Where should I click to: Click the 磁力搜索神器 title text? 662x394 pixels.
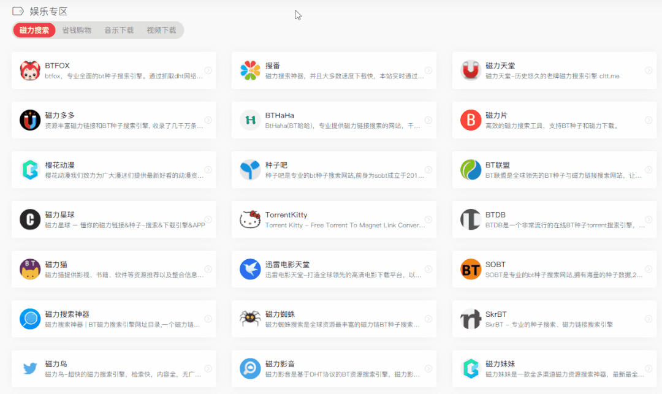(67, 315)
